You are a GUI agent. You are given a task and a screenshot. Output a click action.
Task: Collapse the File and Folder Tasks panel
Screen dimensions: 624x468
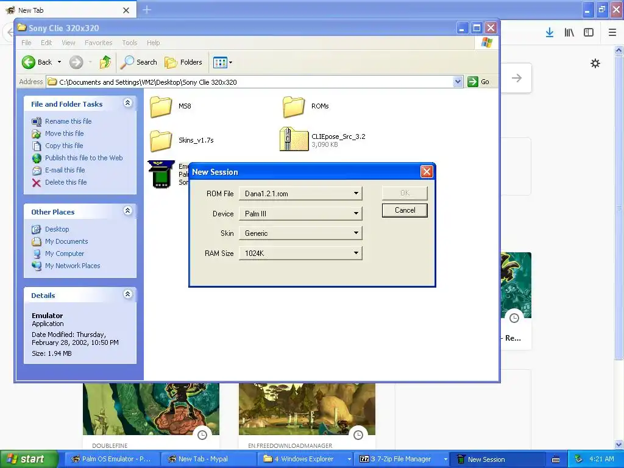click(128, 103)
